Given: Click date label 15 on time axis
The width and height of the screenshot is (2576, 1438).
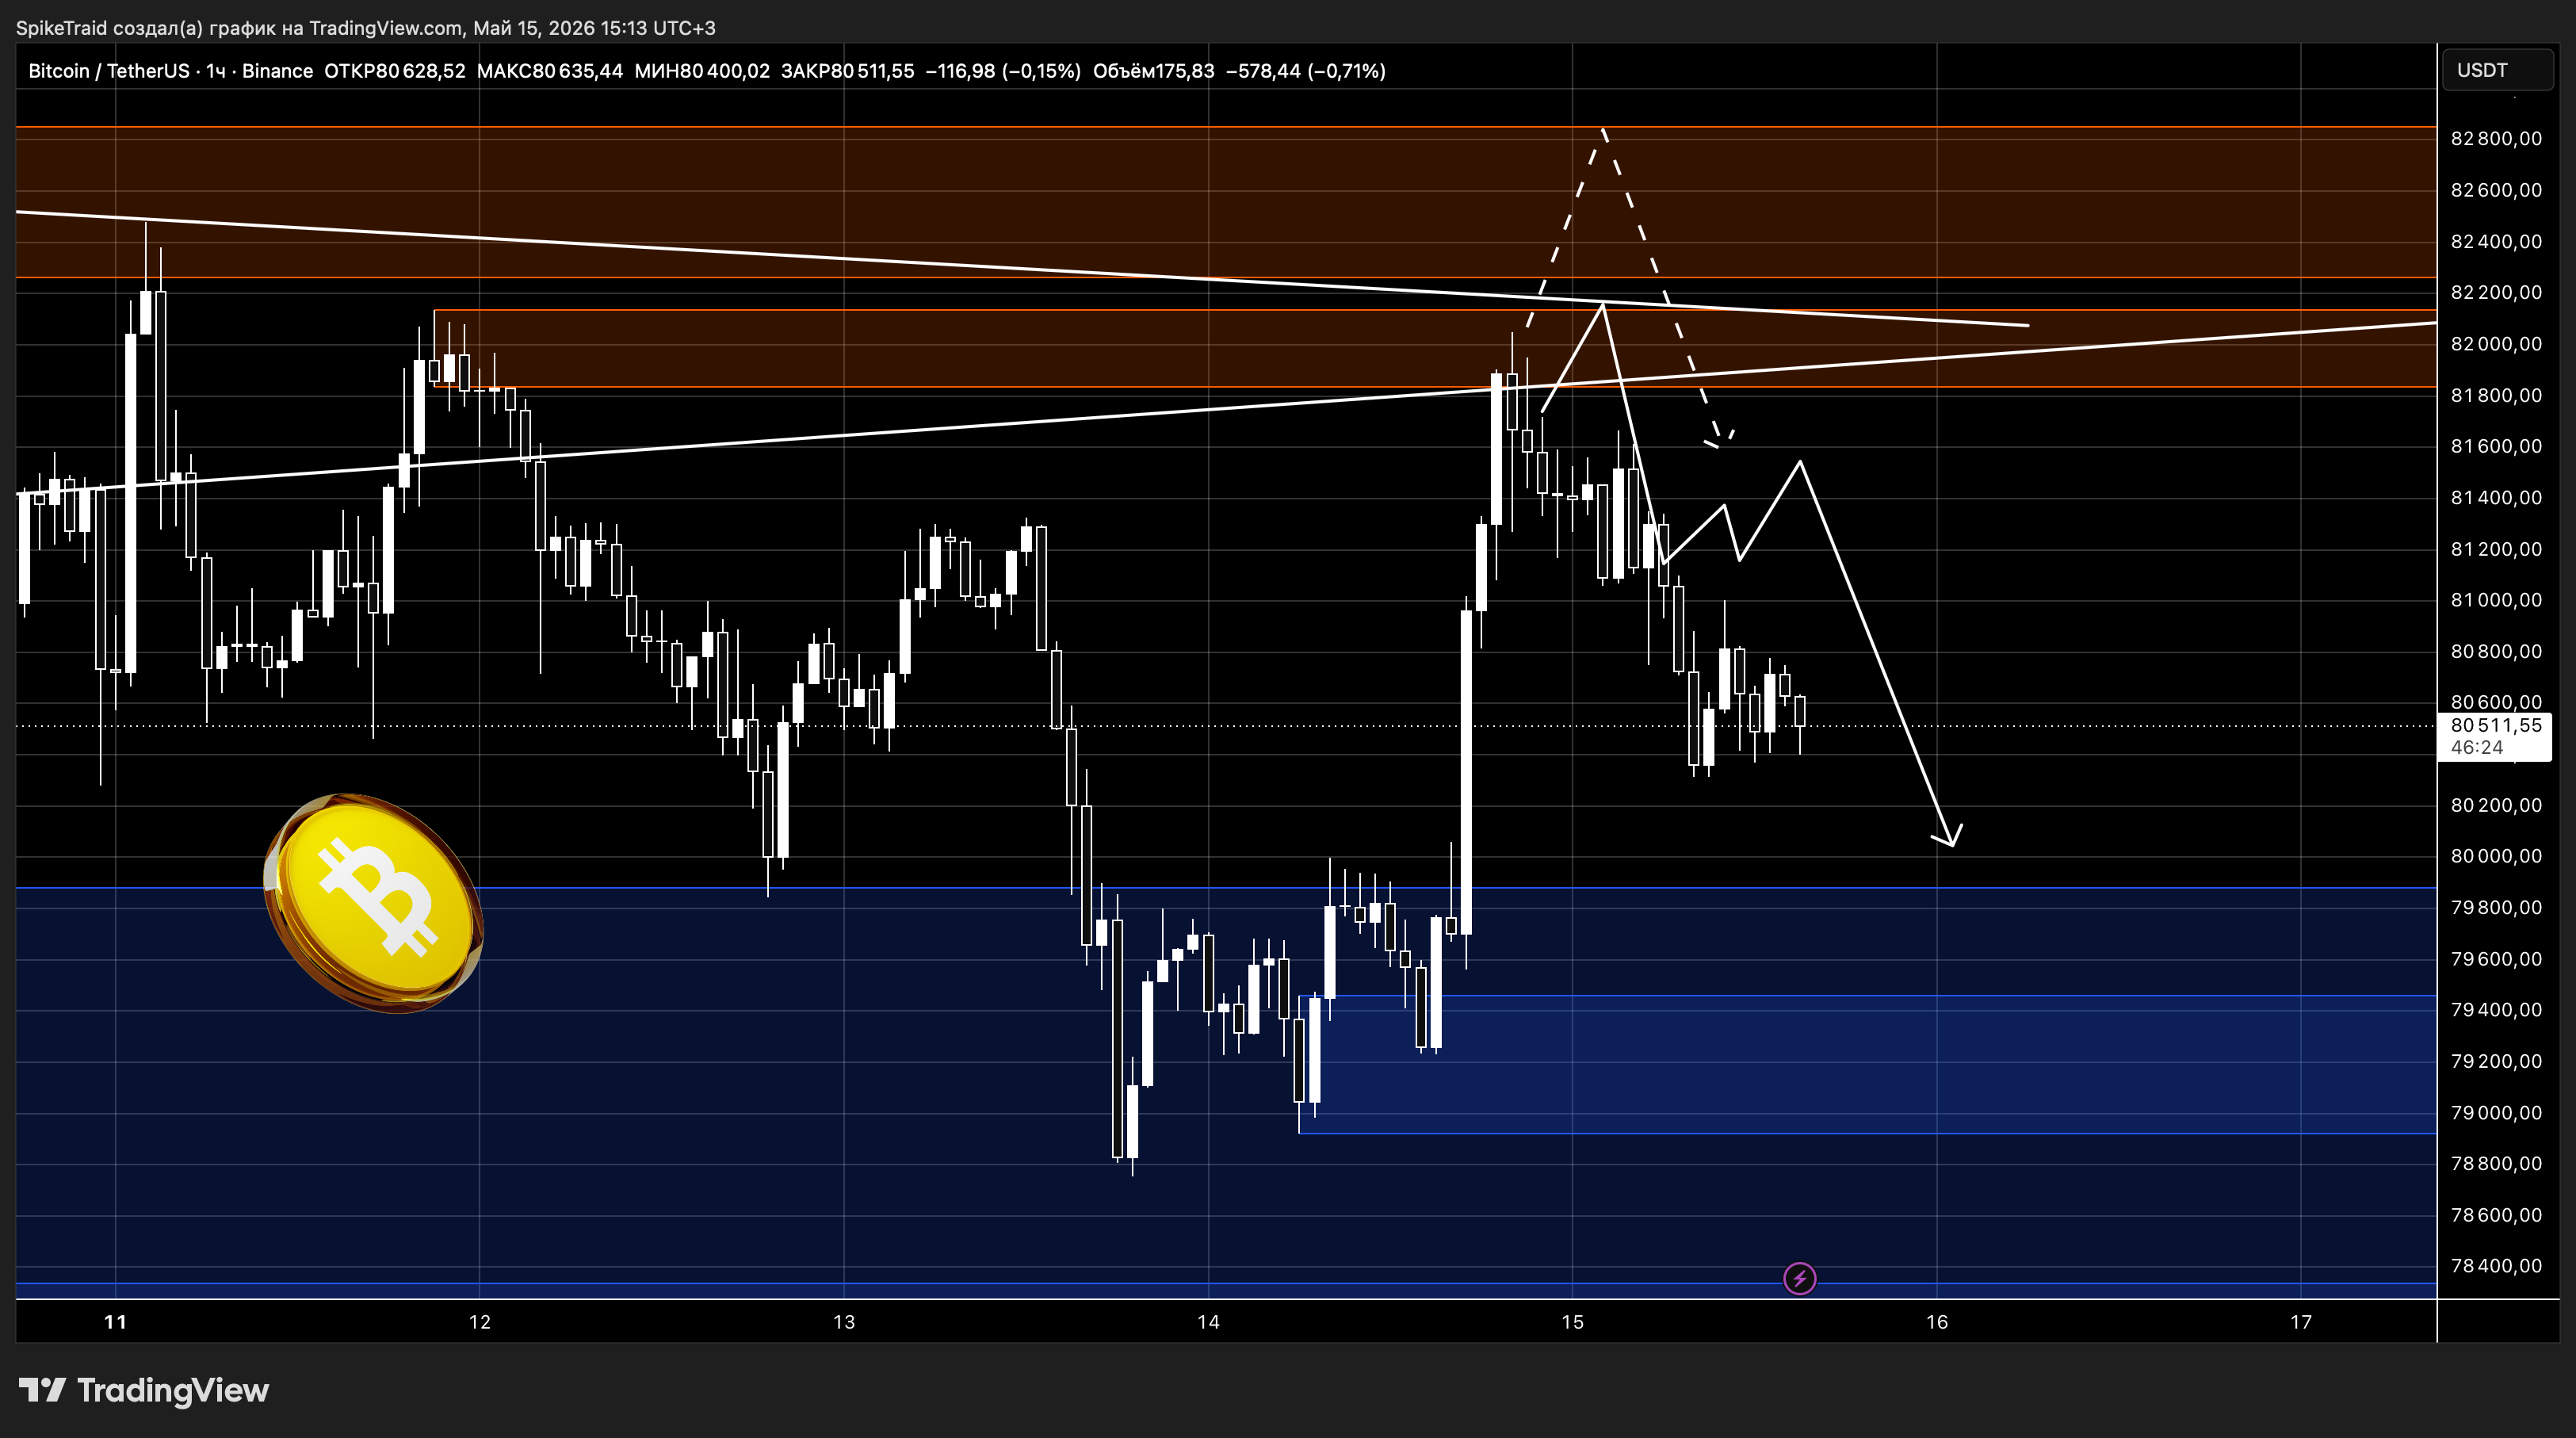Looking at the screenshot, I should [1573, 1322].
